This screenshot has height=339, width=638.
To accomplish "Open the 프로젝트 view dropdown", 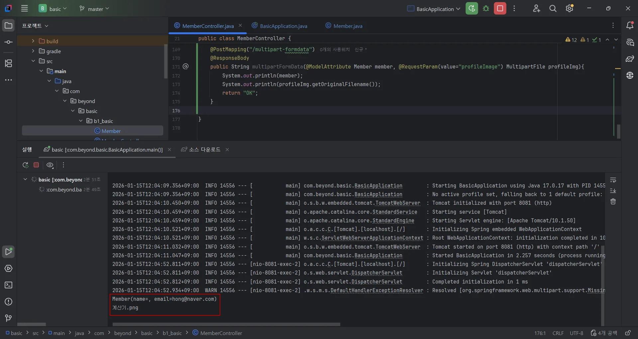I will 35,26.
